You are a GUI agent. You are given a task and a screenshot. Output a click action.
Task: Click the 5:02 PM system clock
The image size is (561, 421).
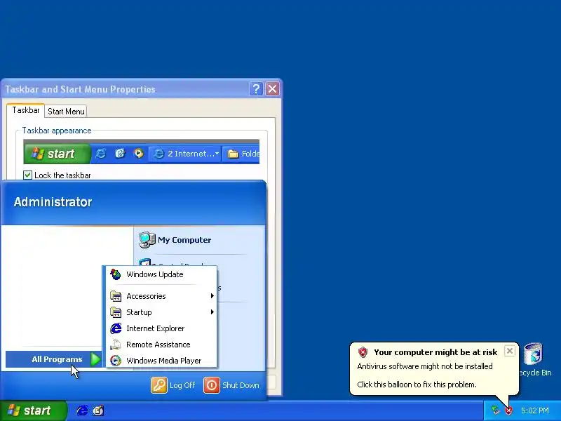coord(534,410)
